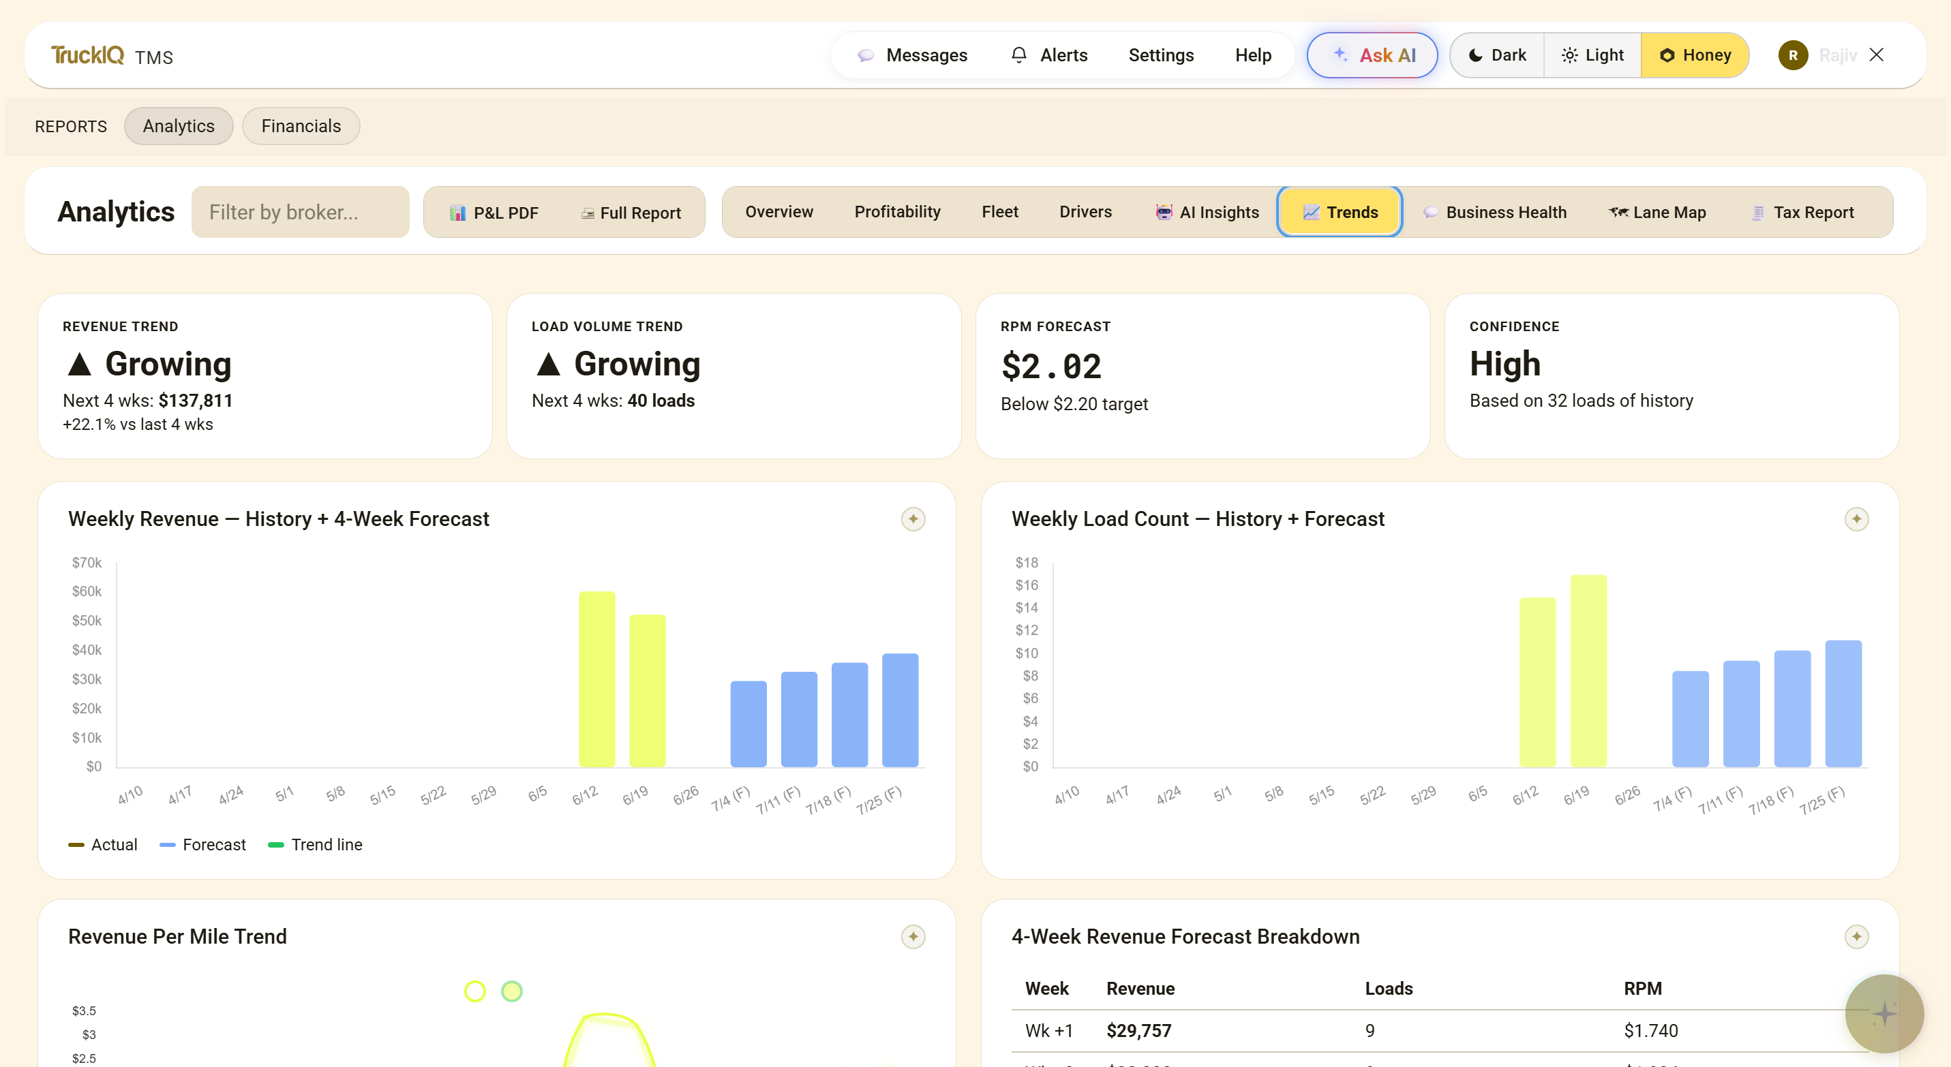Click the Ask AI sparkle icon
Screen dimensions: 1951x1067
(1340, 54)
